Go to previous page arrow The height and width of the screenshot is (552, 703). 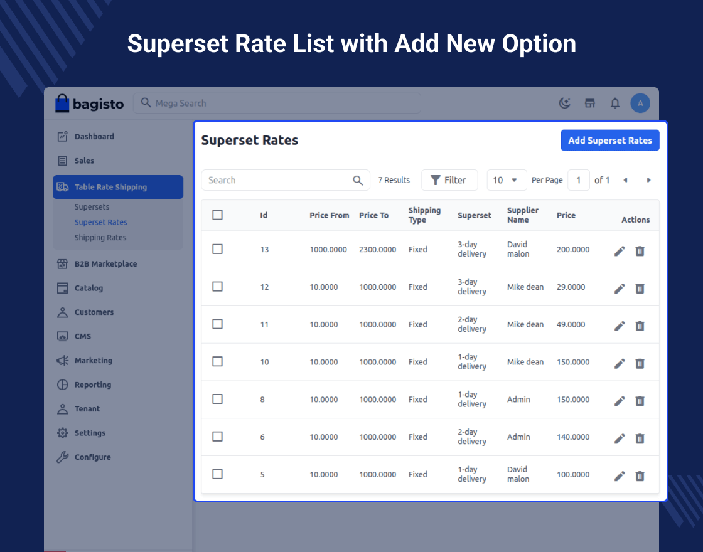point(625,180)
